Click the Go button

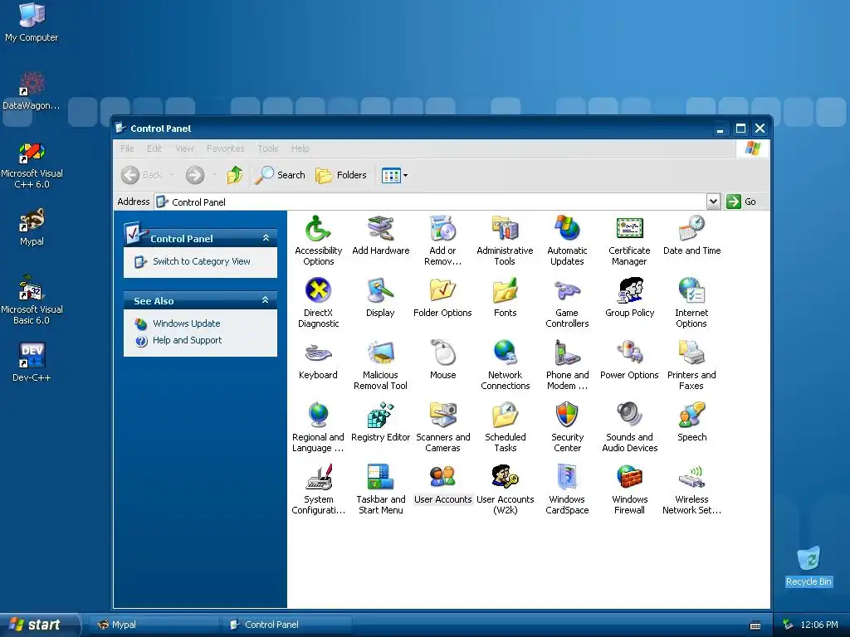point(741,202)
